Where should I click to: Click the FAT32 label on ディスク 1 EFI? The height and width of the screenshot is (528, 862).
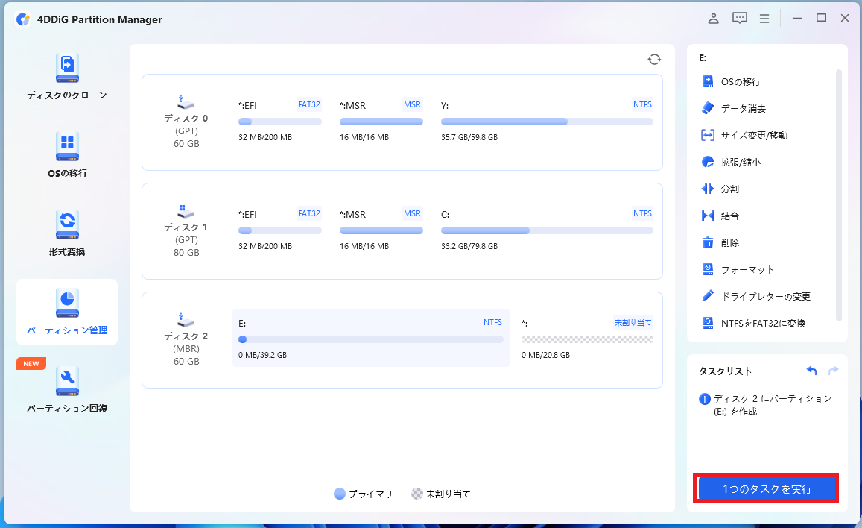coord(309,213)
